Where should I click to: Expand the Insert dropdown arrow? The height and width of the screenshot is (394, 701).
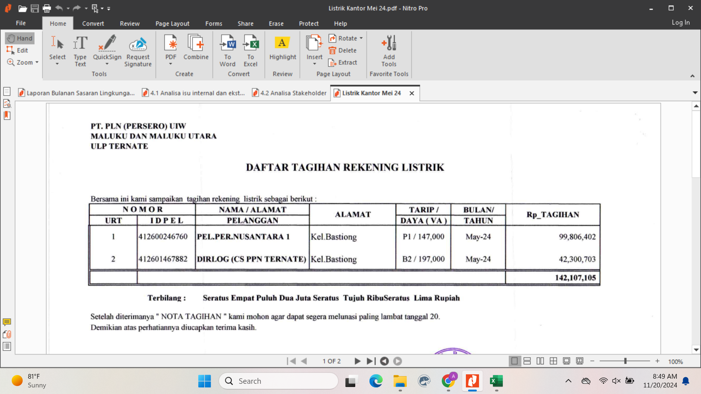click(314, 64)
